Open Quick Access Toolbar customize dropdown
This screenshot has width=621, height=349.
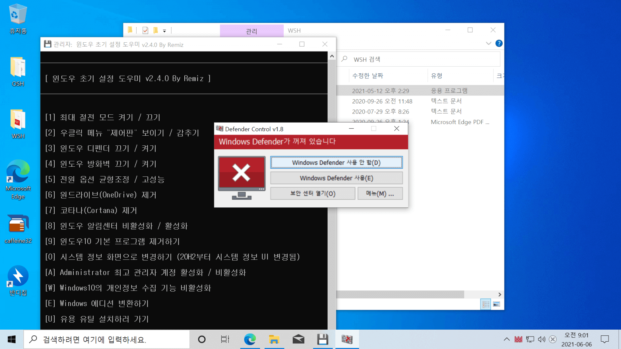(x=165, y=31)
